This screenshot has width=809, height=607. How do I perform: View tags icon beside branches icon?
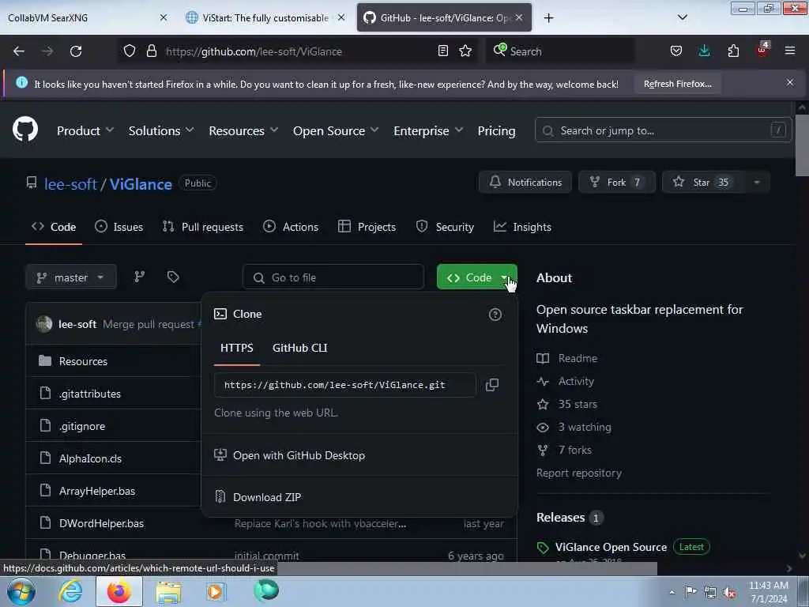[173, 277]
